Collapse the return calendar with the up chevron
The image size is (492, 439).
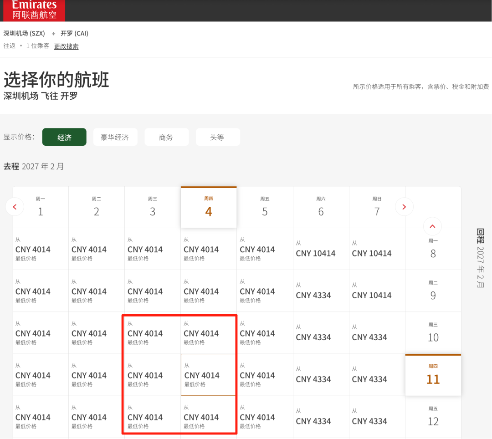[432, 226]
